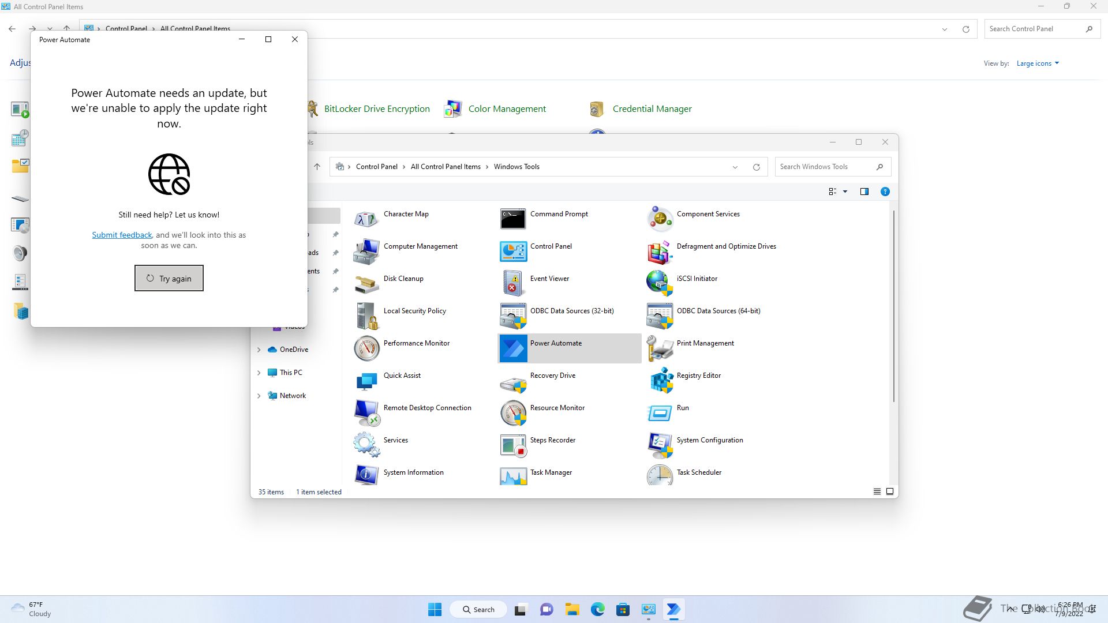1108x623 pixels.
Task: Switch to large thumbnails view in status bar
Action: pyautogui.click(x=889, y=491)
